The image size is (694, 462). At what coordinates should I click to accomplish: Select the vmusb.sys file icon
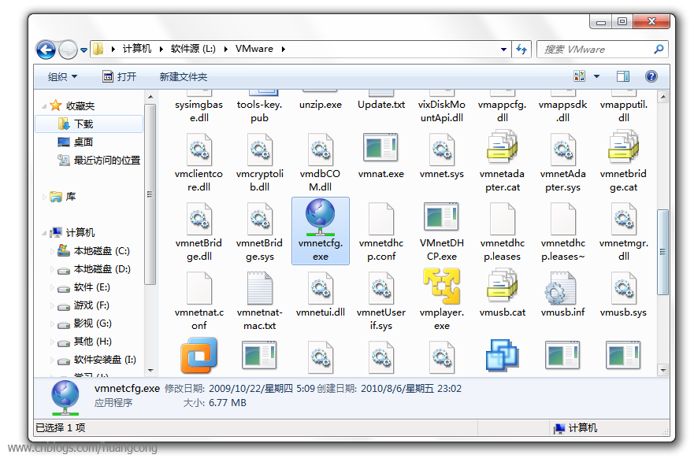tap(624, 288)
